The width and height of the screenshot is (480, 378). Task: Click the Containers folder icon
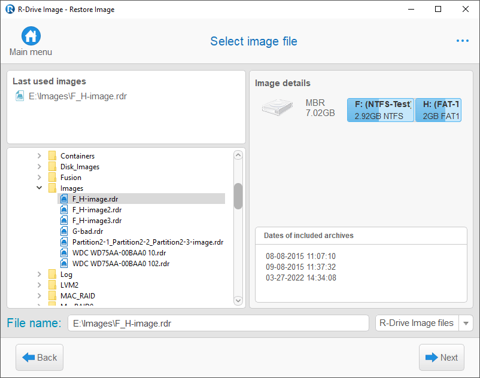(x=52, y=156)
